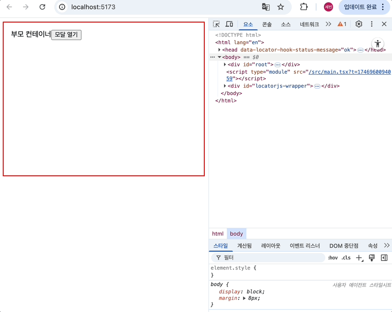Switch to the 속성 pane tab

click(373, 246)
